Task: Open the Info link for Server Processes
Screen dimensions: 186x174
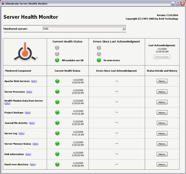Action: pos(29,92)
